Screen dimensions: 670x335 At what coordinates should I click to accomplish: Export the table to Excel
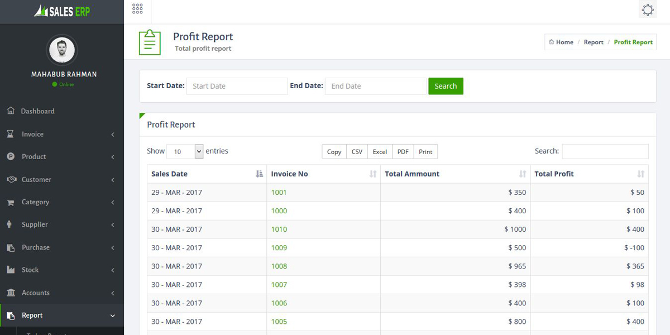click(x=380, y=152)
